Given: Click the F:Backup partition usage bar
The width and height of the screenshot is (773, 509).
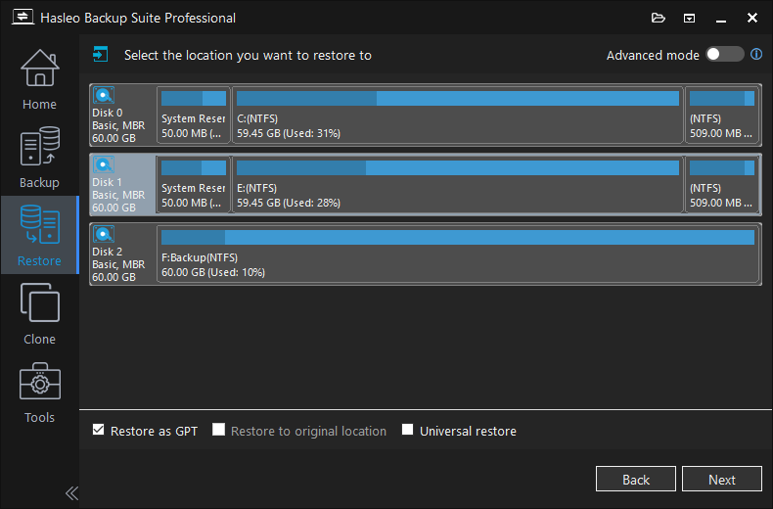Looking at the screenshot, I should (458, 238).
